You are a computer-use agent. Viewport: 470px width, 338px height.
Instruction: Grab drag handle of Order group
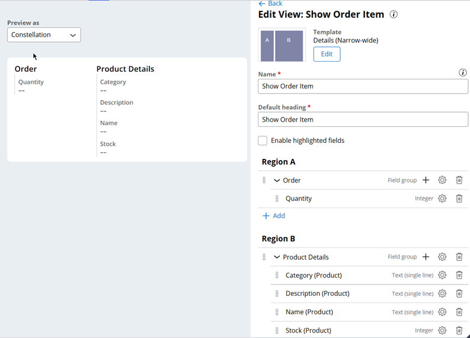click(x=264, y=180)
